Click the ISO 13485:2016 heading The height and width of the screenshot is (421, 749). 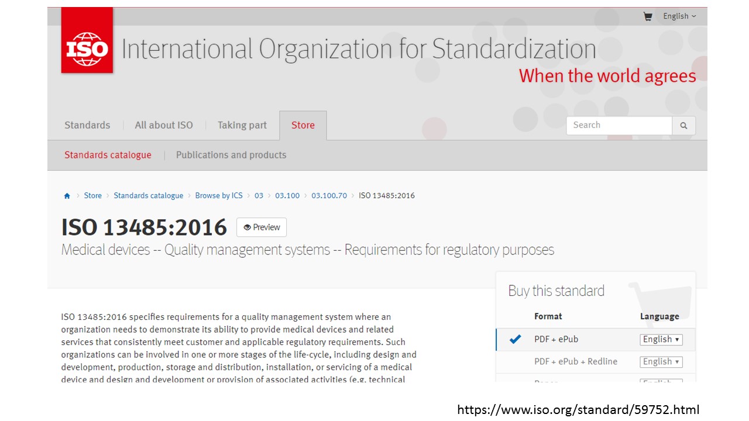pyautogui.click(x=144, y=227)
